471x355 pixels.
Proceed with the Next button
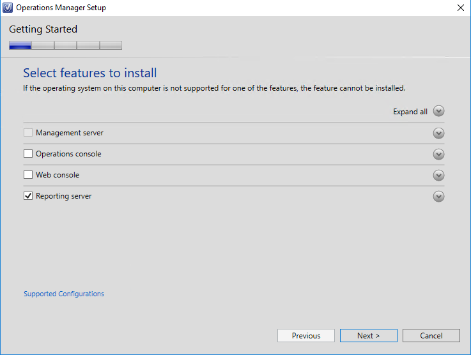369,335
